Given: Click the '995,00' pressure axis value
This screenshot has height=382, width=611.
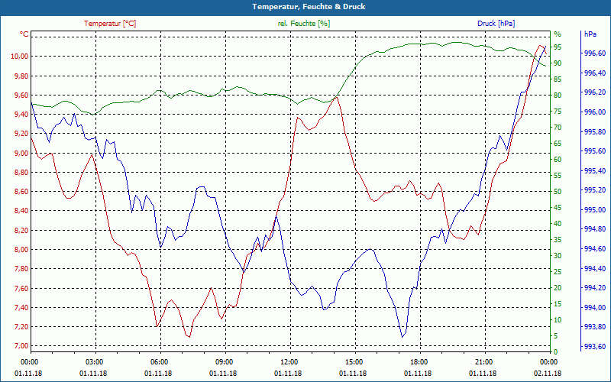Looking at the screenshot, I should tap(596, 209).
